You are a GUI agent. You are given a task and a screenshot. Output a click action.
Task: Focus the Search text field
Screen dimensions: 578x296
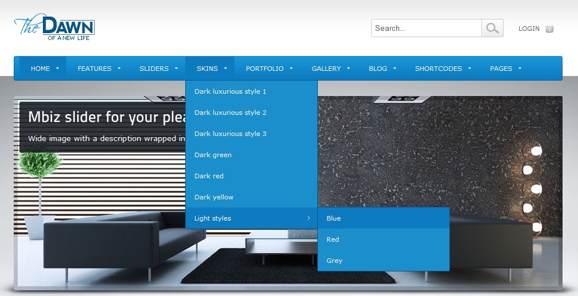point(426,28)
